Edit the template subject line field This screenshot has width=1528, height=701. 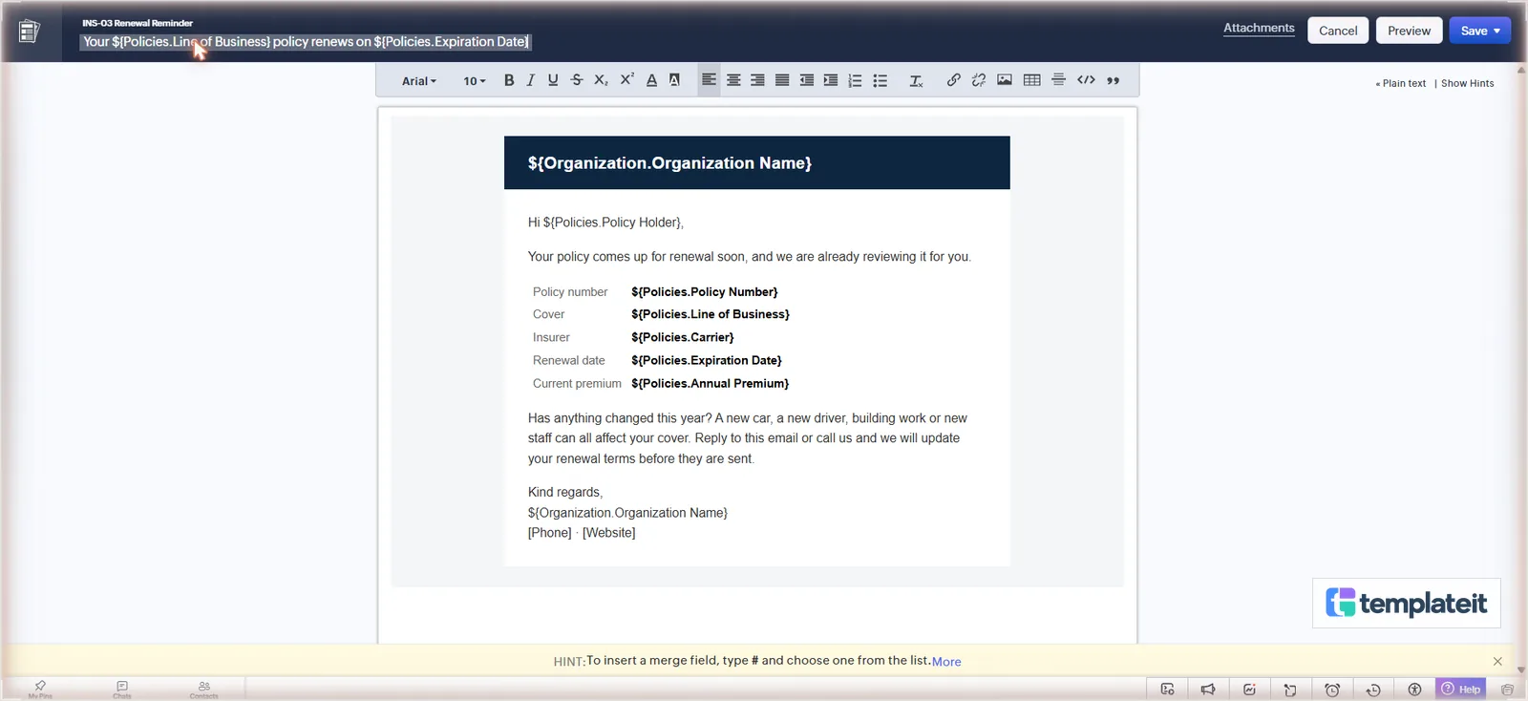click(x=306, y=42)
